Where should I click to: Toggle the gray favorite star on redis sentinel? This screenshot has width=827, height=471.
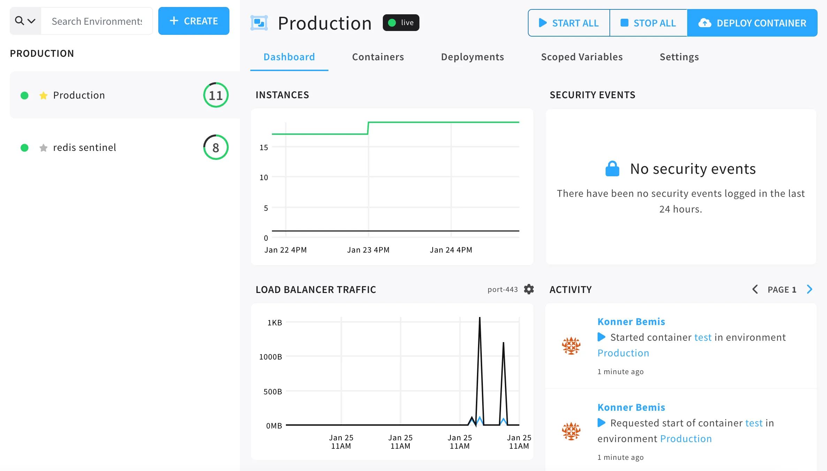(43, 148)
